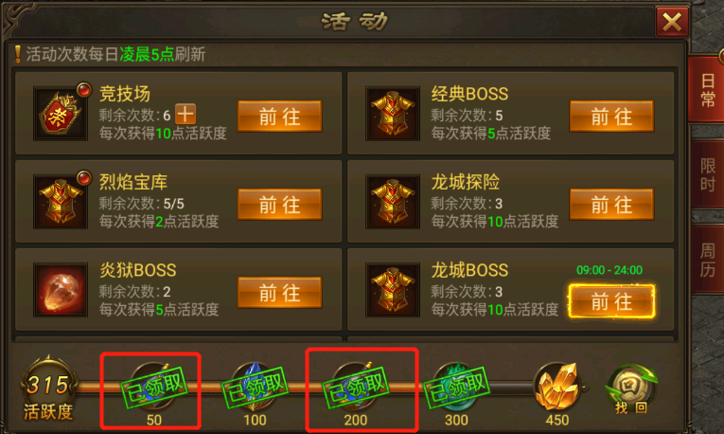
Task: Go to 竞技场 with 前往 button
Action: (280, 117)
